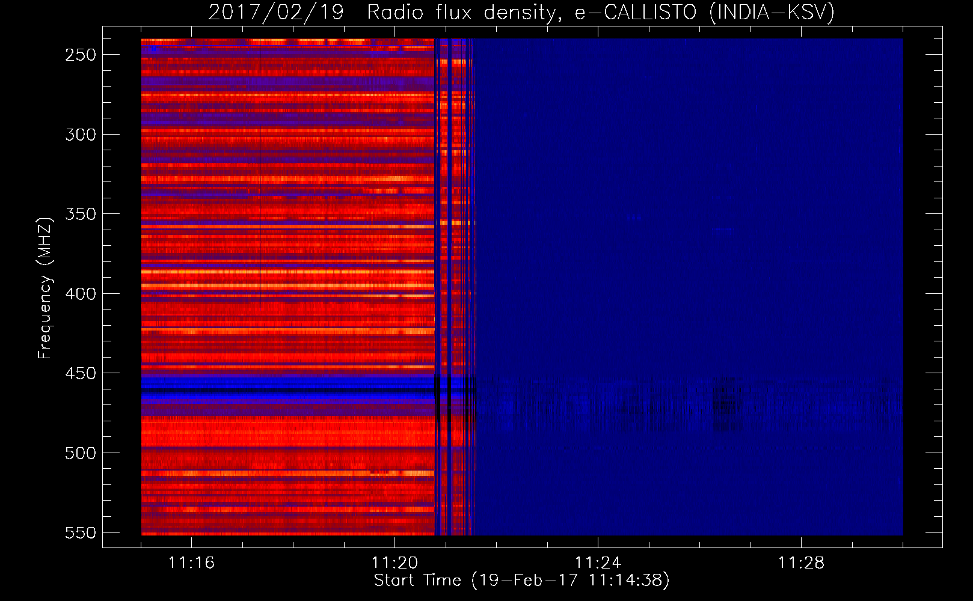Image resolution: width=973 pixels, height=601 pixels.
Task: Select the '250' frequency axis label
Action: 81,55
